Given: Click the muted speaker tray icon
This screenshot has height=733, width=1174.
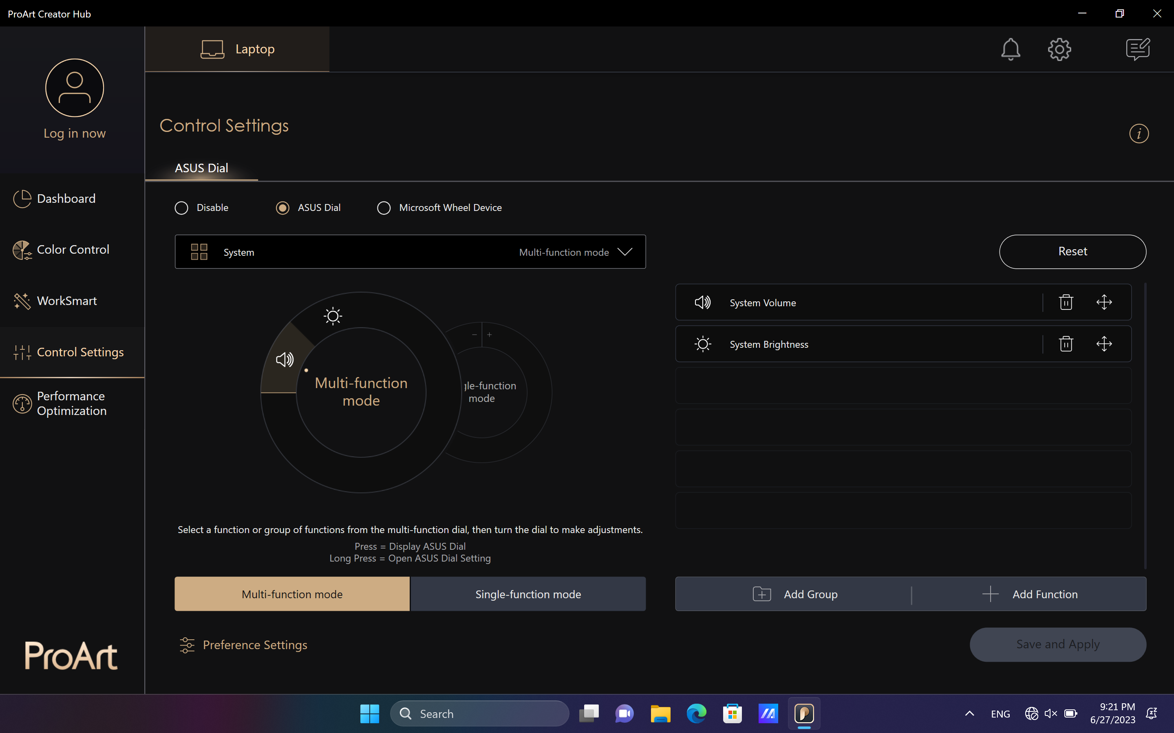Looking at the screenshot, I should click(x=1051, y=713).
